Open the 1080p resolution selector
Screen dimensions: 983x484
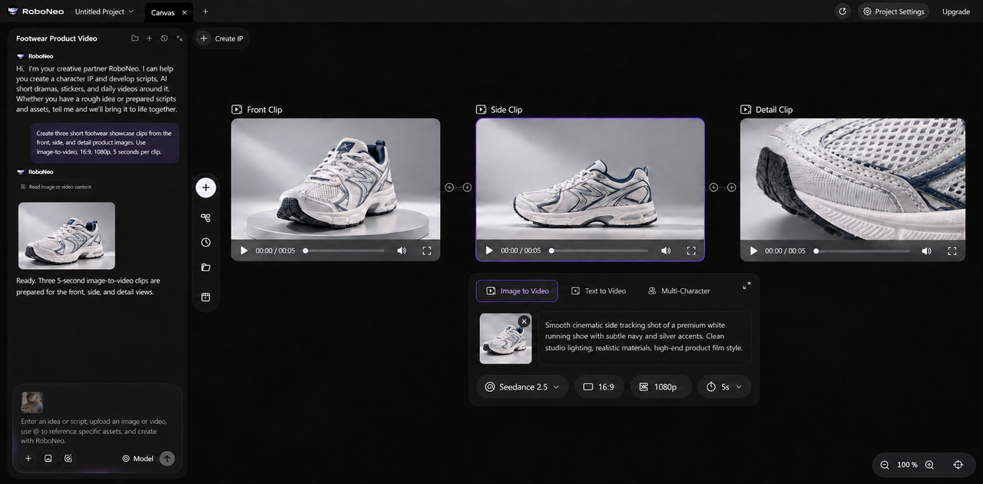point(661,387)
